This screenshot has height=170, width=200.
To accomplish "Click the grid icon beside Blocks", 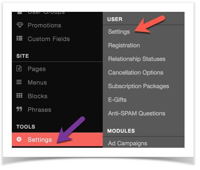I will 20,95.
